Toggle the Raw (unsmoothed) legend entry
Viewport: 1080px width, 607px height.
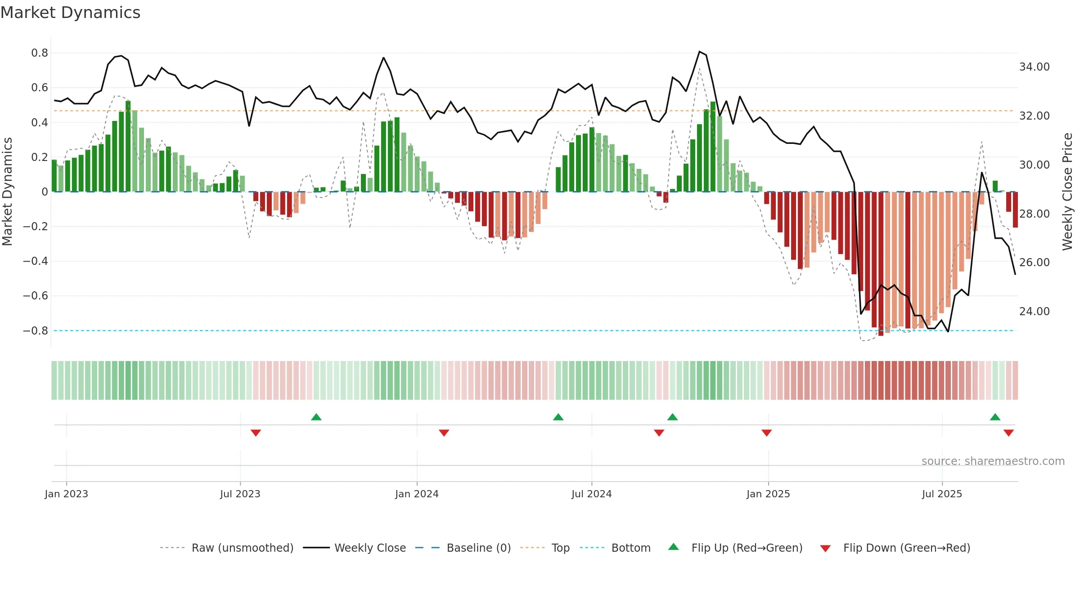click(x=226, y=548)
